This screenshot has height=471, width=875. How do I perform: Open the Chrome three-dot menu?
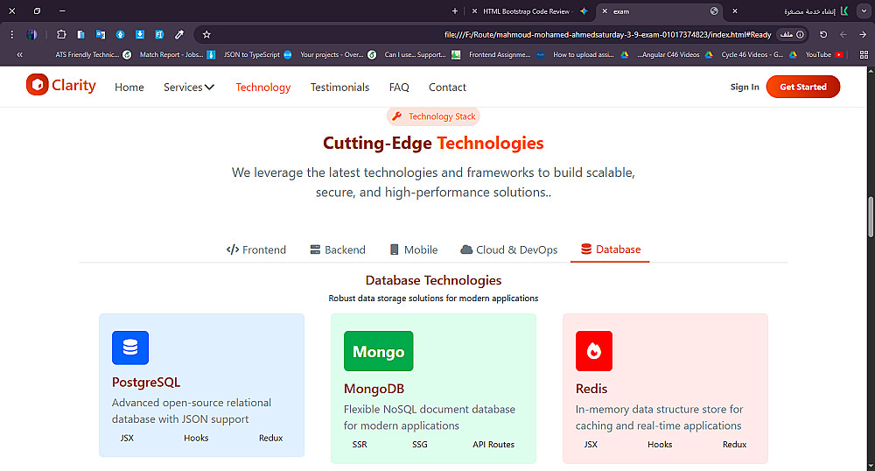pyautogui.click(x=11, y=35)
